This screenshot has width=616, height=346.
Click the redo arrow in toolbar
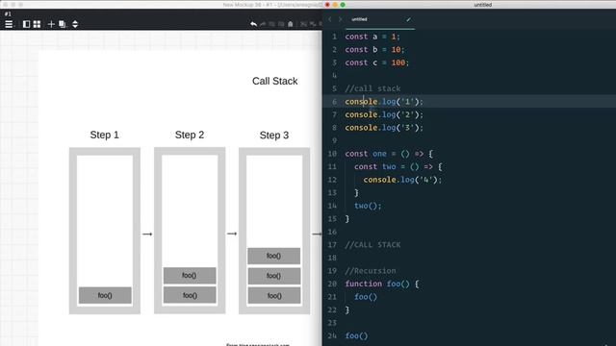point(263,24)
